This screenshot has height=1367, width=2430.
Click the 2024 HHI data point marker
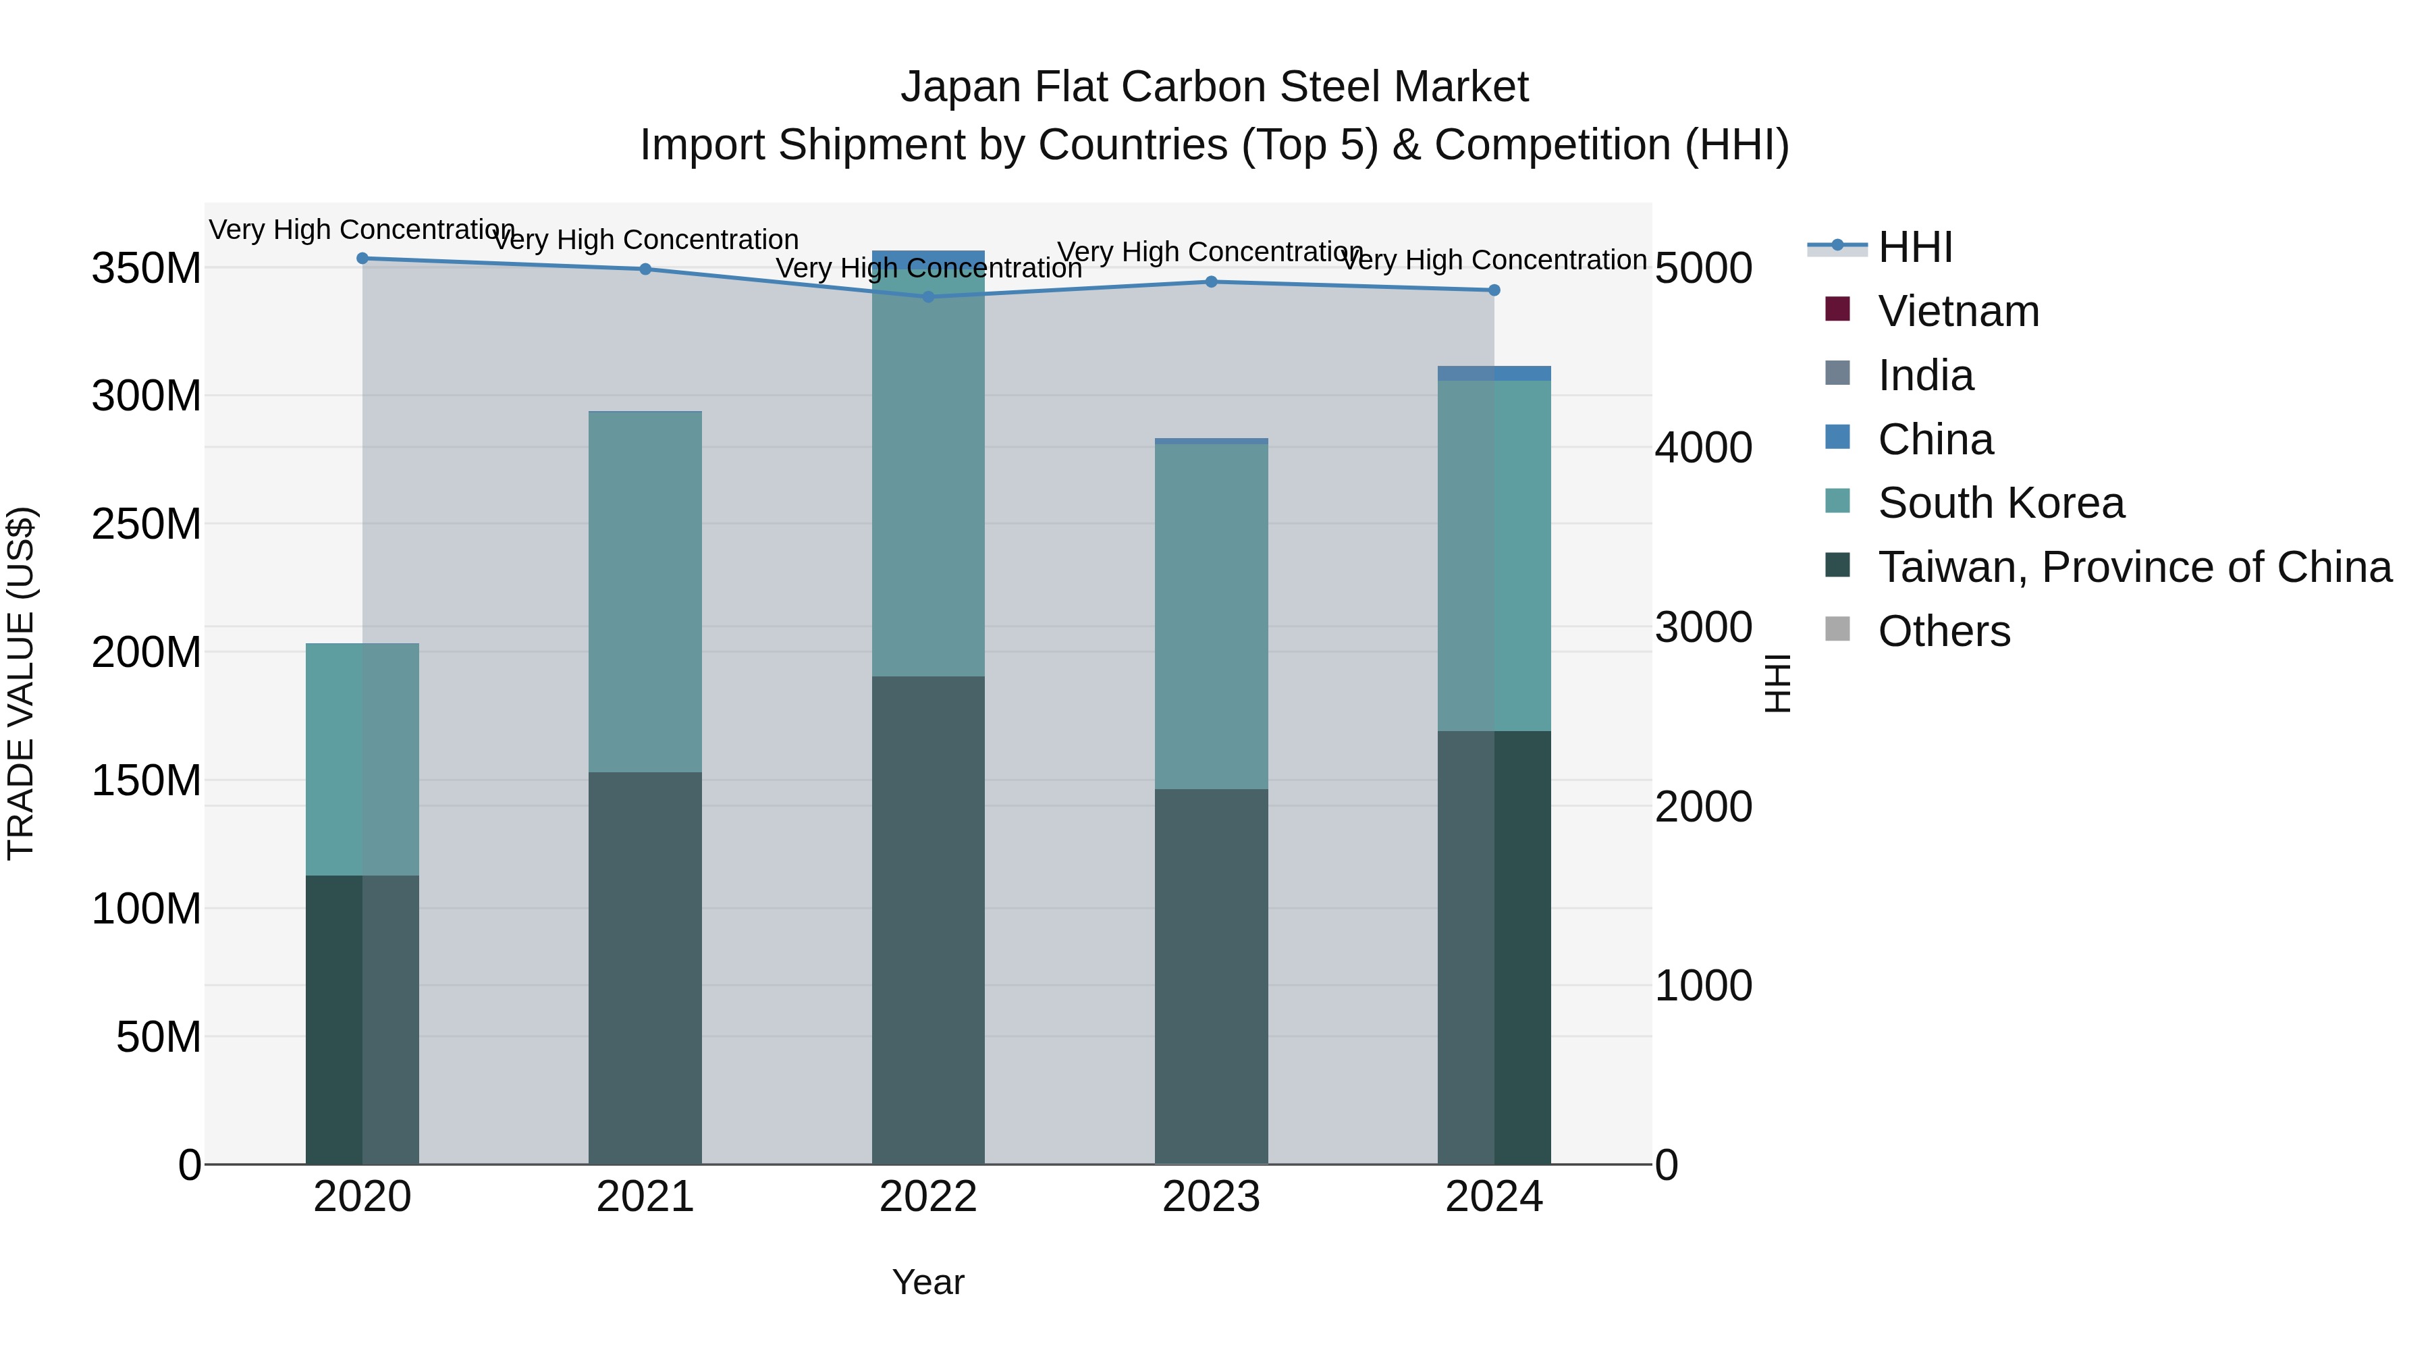(x=1494, y=290)
